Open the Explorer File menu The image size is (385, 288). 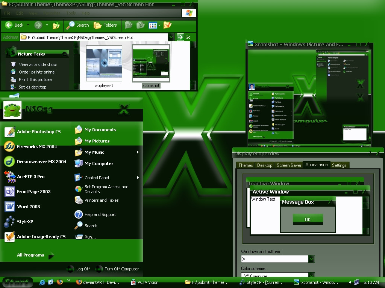pos(7,13)
